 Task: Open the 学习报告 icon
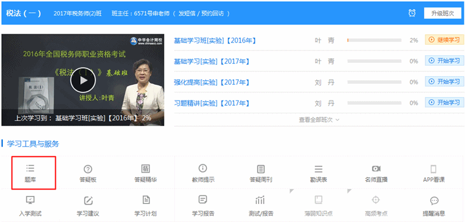pyautogui.click(x=203, y=199)
